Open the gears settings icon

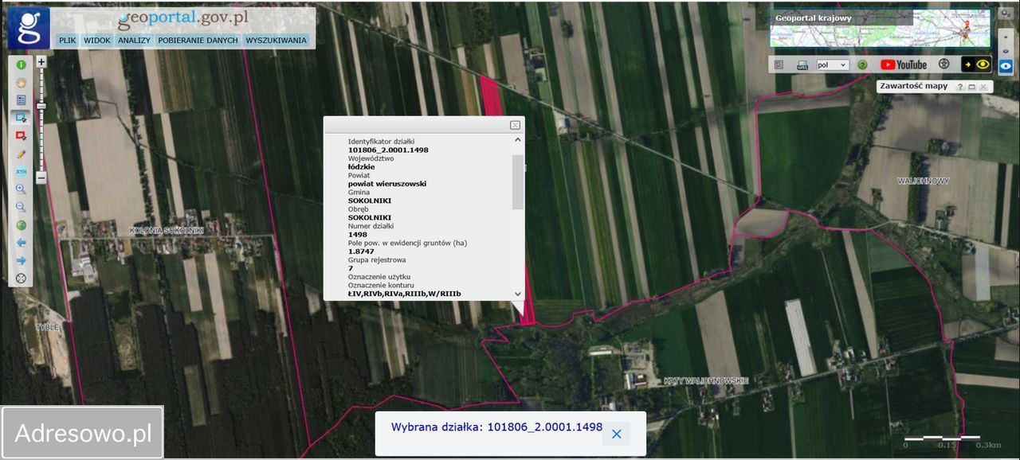point(1006,14)
